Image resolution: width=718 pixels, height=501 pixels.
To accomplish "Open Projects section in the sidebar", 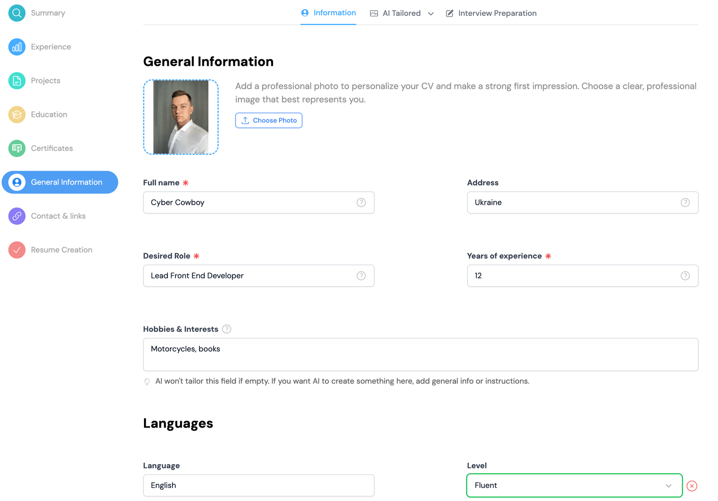I will (x=46, y=81).
